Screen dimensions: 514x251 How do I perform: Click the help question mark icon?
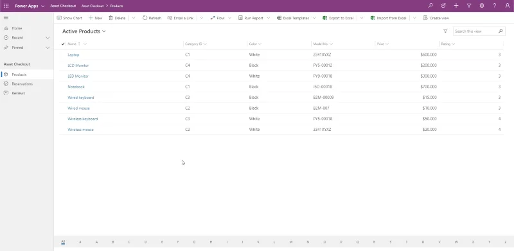click(495, 6)
